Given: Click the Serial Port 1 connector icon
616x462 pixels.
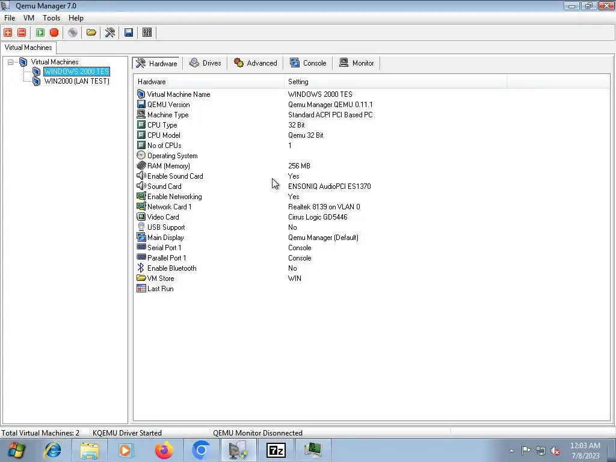Looking at the screenshot, I should [x=141, y=247].
